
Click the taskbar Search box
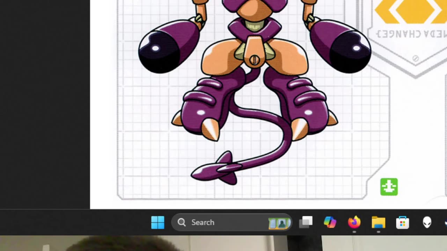tap(232, 222)
